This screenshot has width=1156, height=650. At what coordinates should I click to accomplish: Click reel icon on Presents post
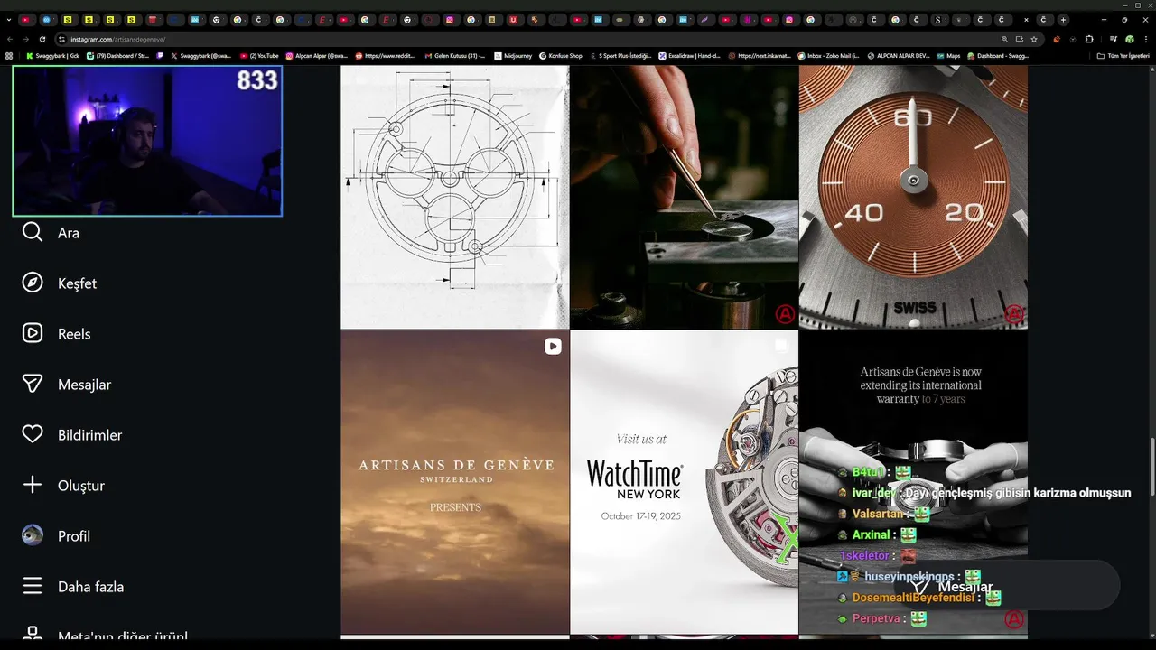[x=553, y=347]
